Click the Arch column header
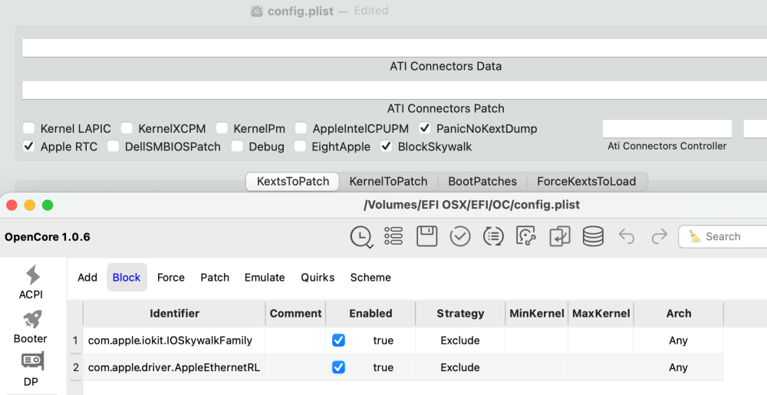This screenshot has width=767, height=395. [679, 314]
